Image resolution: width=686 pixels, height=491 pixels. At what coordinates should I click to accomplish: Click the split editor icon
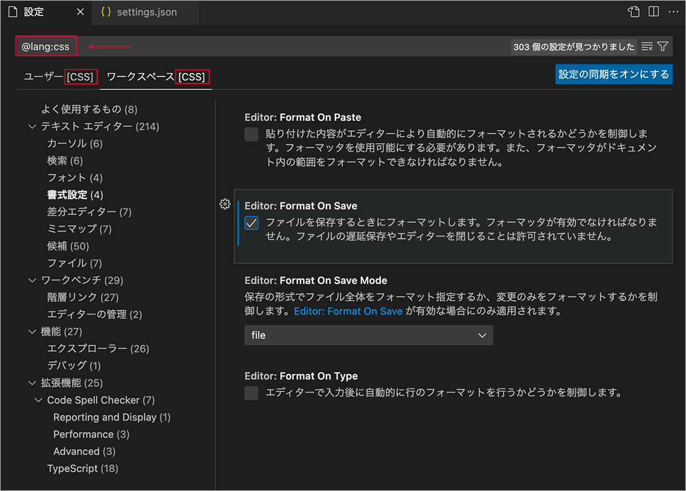pyautogui.click(x=653, y=12)
